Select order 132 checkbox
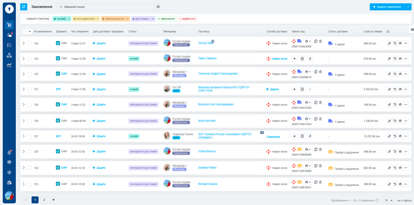This screenshot has height=205, width=414. pyautogui.click(x=29, y=74)
